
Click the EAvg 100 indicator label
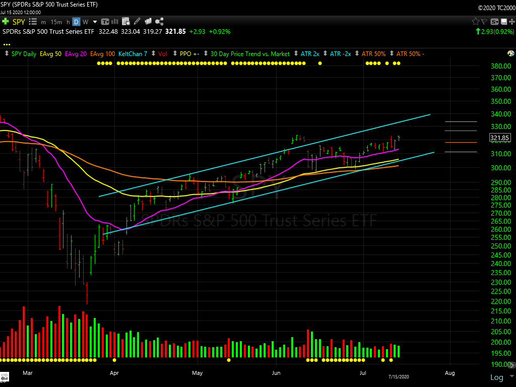pyautogui.click(x=103, y=53)
